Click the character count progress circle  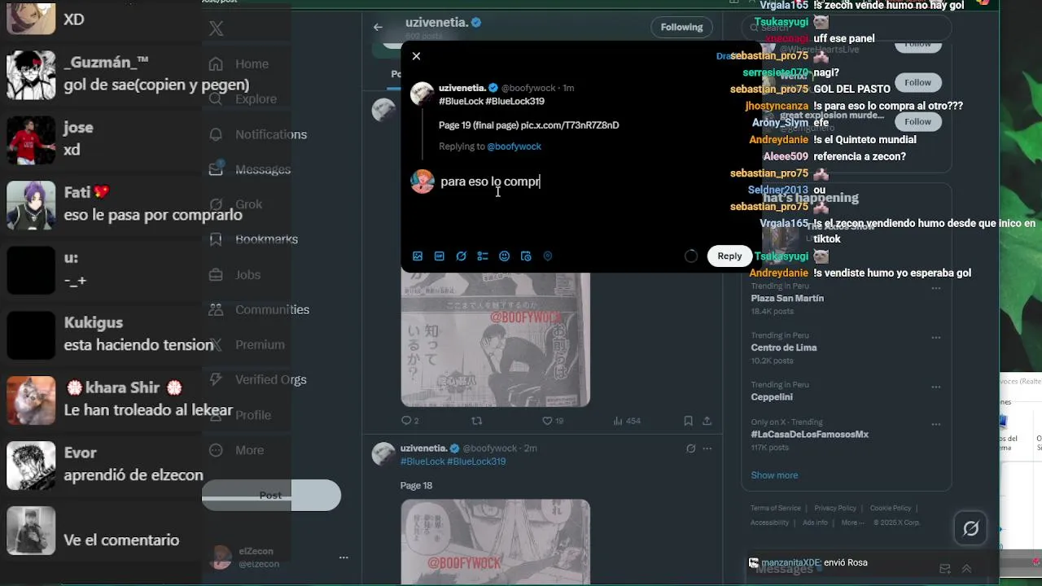(x=690, y=256)
